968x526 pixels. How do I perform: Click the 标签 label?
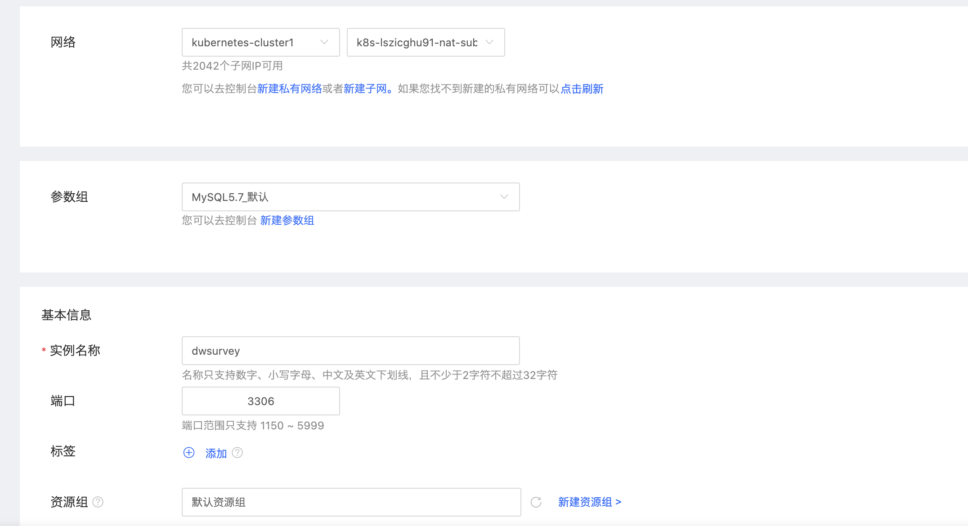[63, 451]
